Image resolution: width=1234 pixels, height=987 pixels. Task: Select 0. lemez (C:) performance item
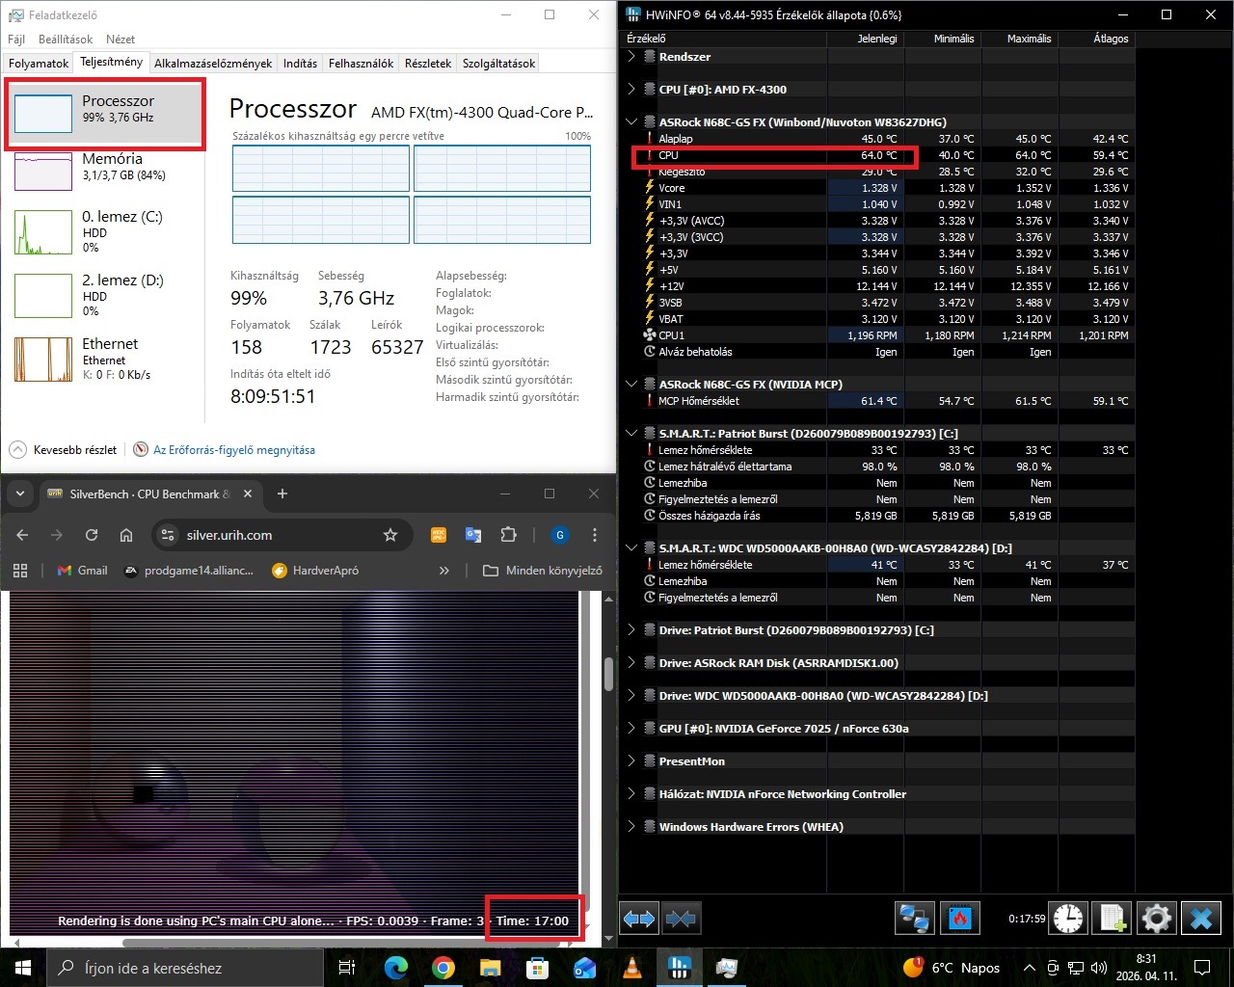104,231
